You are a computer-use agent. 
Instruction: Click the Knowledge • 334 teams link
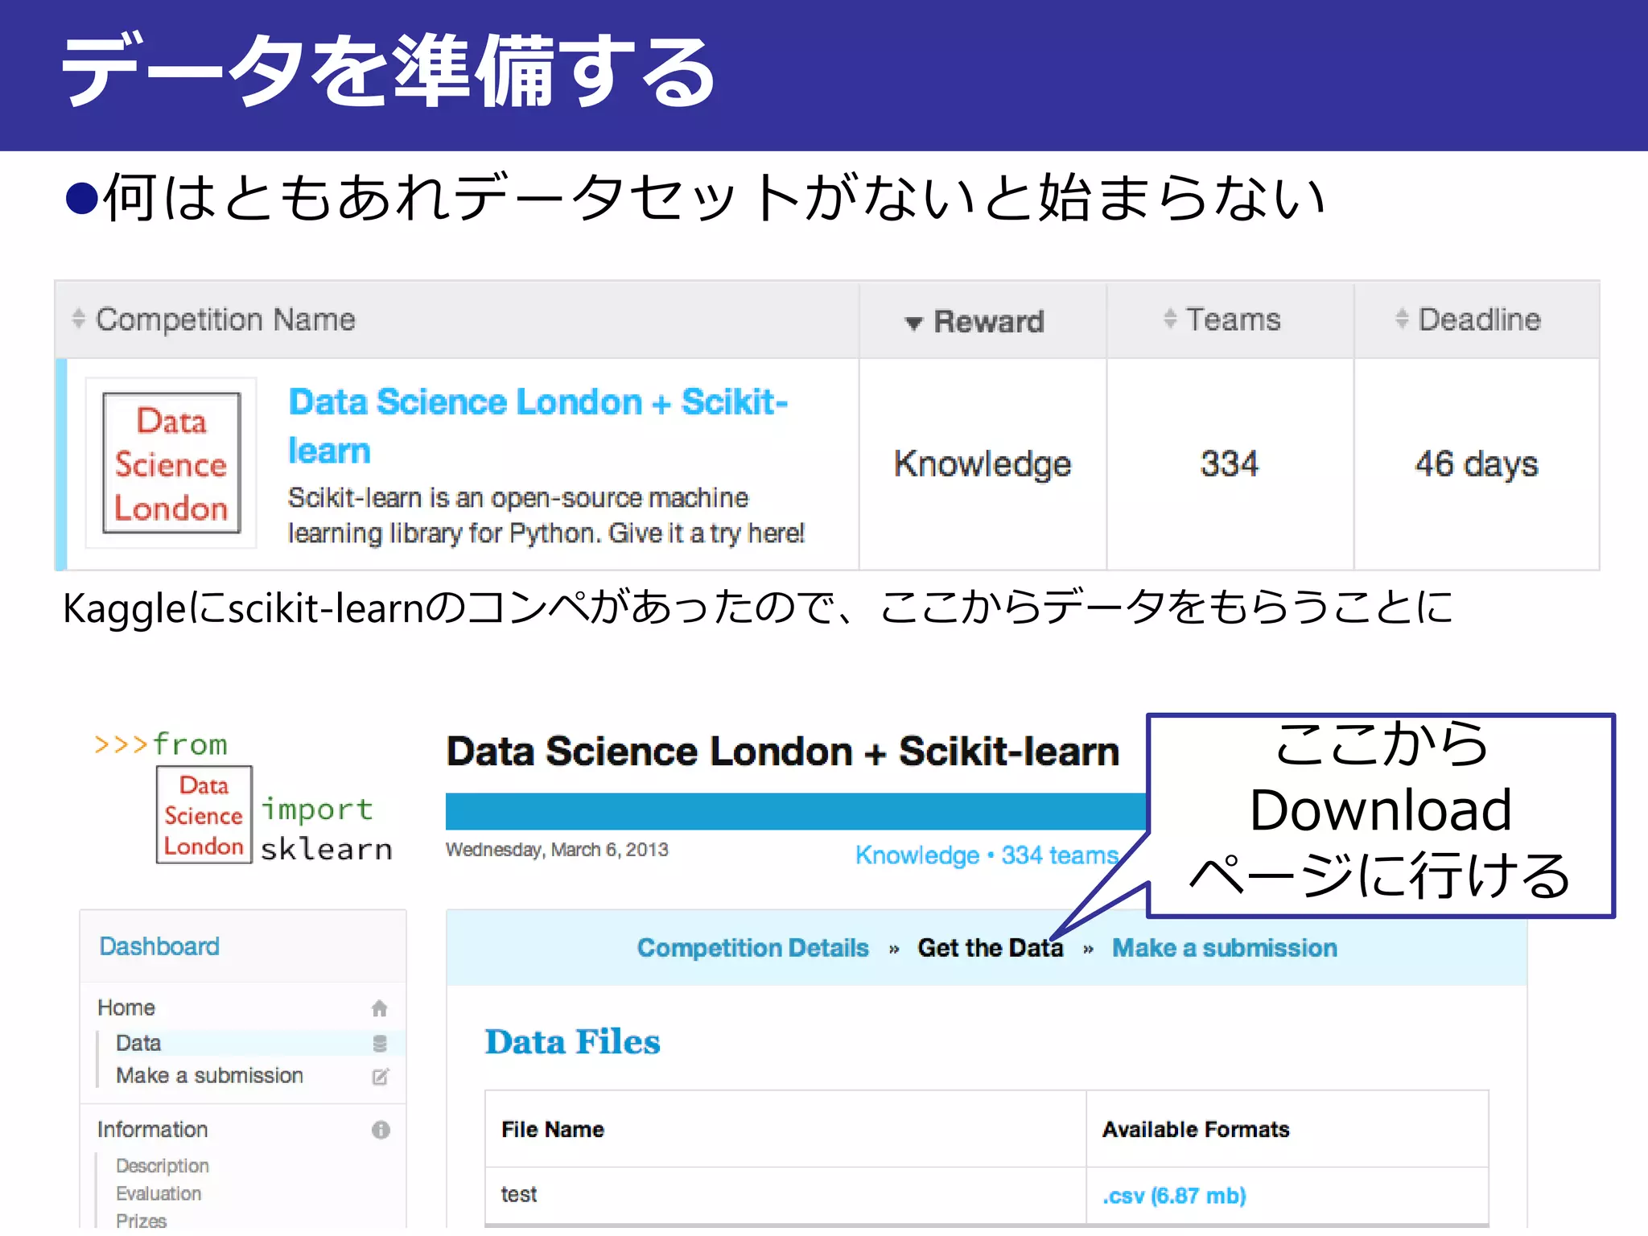point(987,855)
